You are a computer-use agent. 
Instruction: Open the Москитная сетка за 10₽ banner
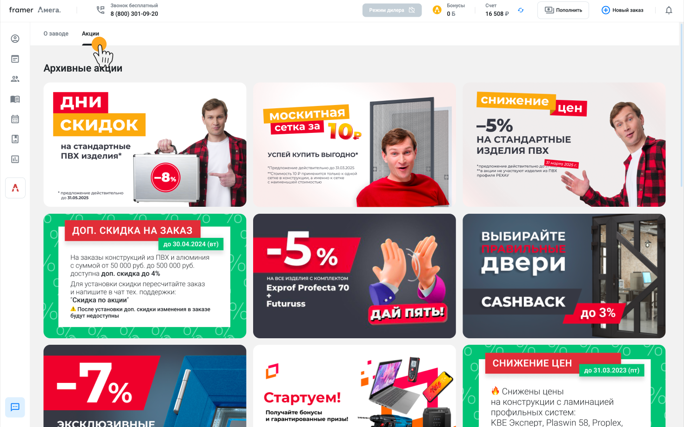tap(354, 145)
